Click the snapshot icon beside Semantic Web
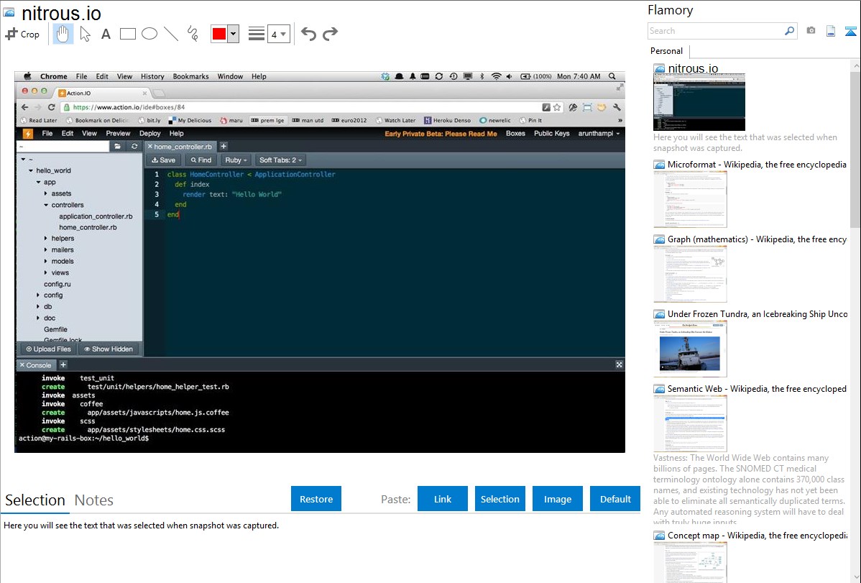Image resolution: width=861 pixels, height=583 pixels. point(659,388)
